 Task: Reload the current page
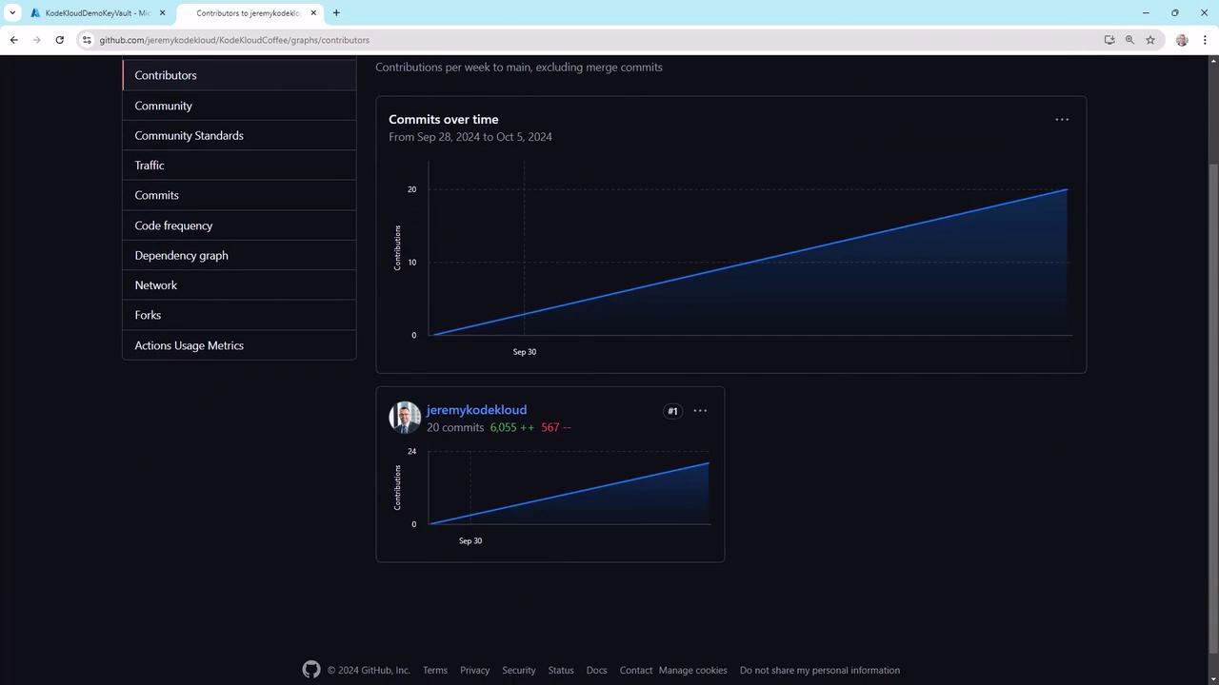point(59,40)
